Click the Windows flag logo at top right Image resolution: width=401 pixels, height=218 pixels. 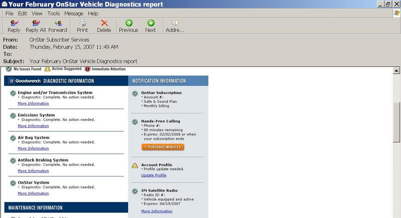tap(396, 13)
